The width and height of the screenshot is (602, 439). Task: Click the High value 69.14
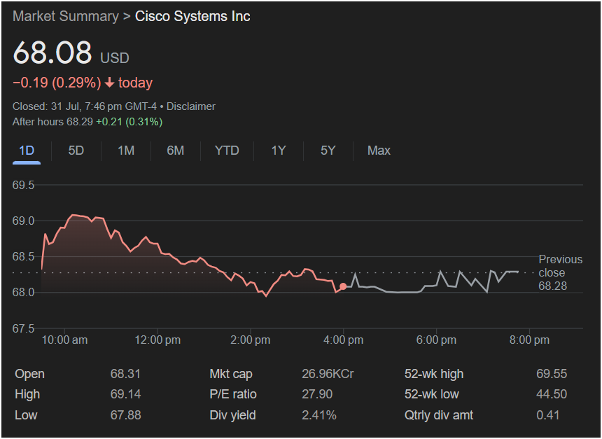[x=125, y=394]
